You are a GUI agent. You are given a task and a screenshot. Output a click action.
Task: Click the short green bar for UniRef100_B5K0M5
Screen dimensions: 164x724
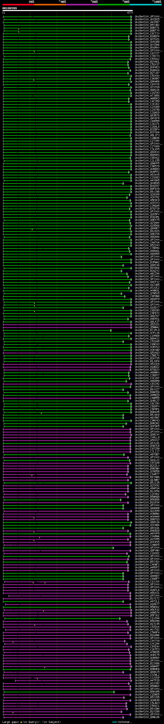[59, 691]
